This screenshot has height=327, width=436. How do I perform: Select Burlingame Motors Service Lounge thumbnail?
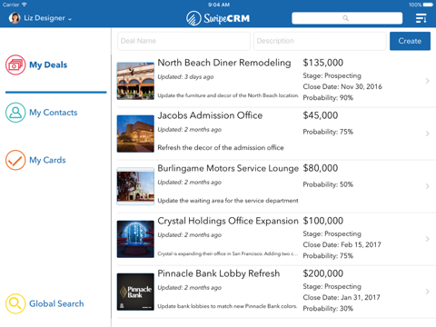tap(135, 186)
